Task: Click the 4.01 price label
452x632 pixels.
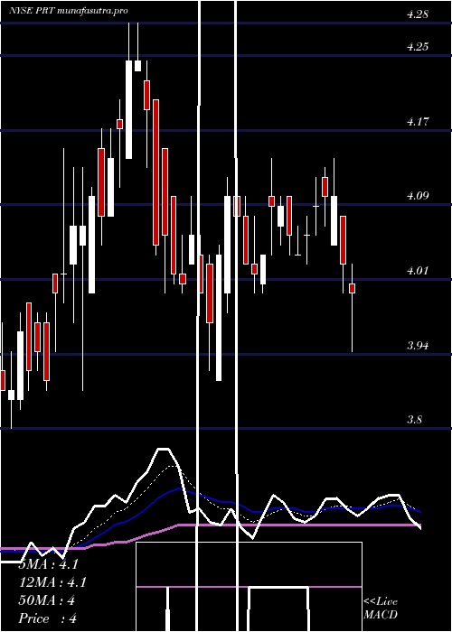Action: click(418, 271)
